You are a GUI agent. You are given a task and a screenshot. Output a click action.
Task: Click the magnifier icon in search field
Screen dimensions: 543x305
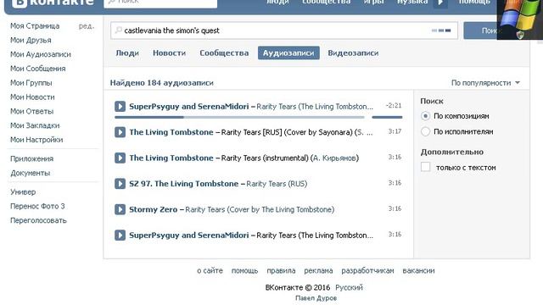(119, 30)
